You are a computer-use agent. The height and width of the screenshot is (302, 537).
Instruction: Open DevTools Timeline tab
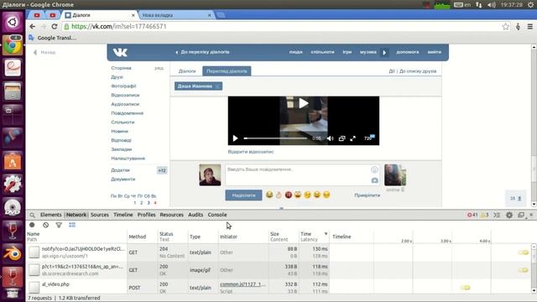[x=123, y=215]
